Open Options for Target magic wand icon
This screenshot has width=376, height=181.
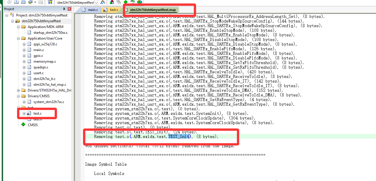tap(103, 2)
